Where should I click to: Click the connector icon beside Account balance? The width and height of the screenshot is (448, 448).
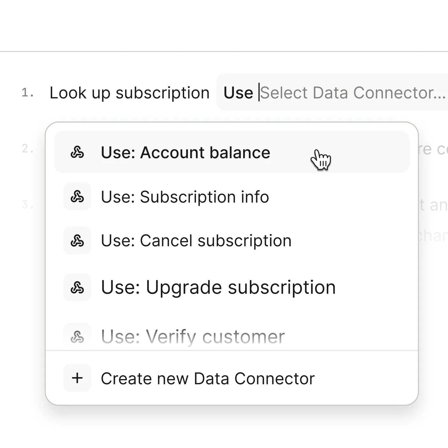pos(77,152)
